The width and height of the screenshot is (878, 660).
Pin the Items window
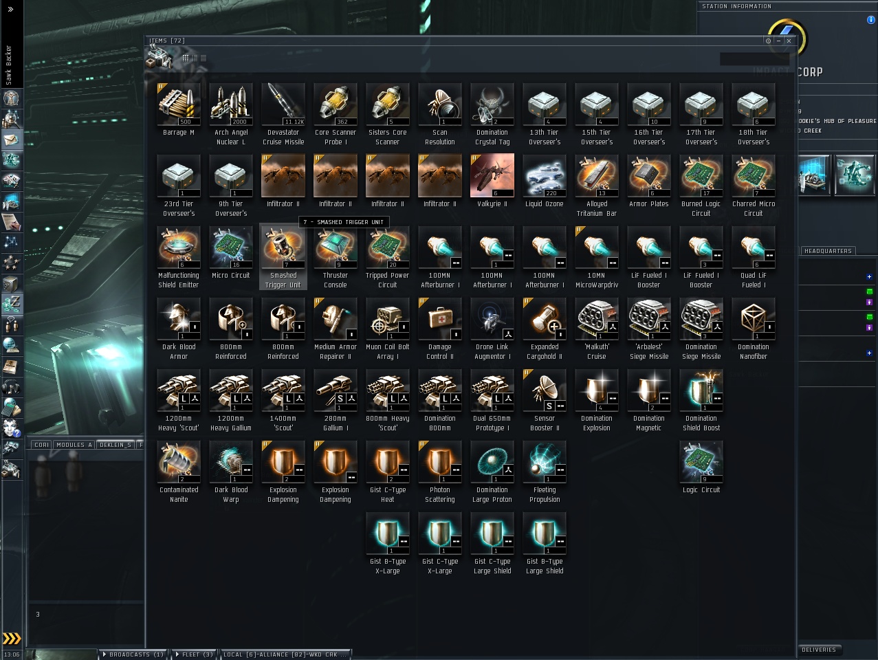click(x=768, y=41)
